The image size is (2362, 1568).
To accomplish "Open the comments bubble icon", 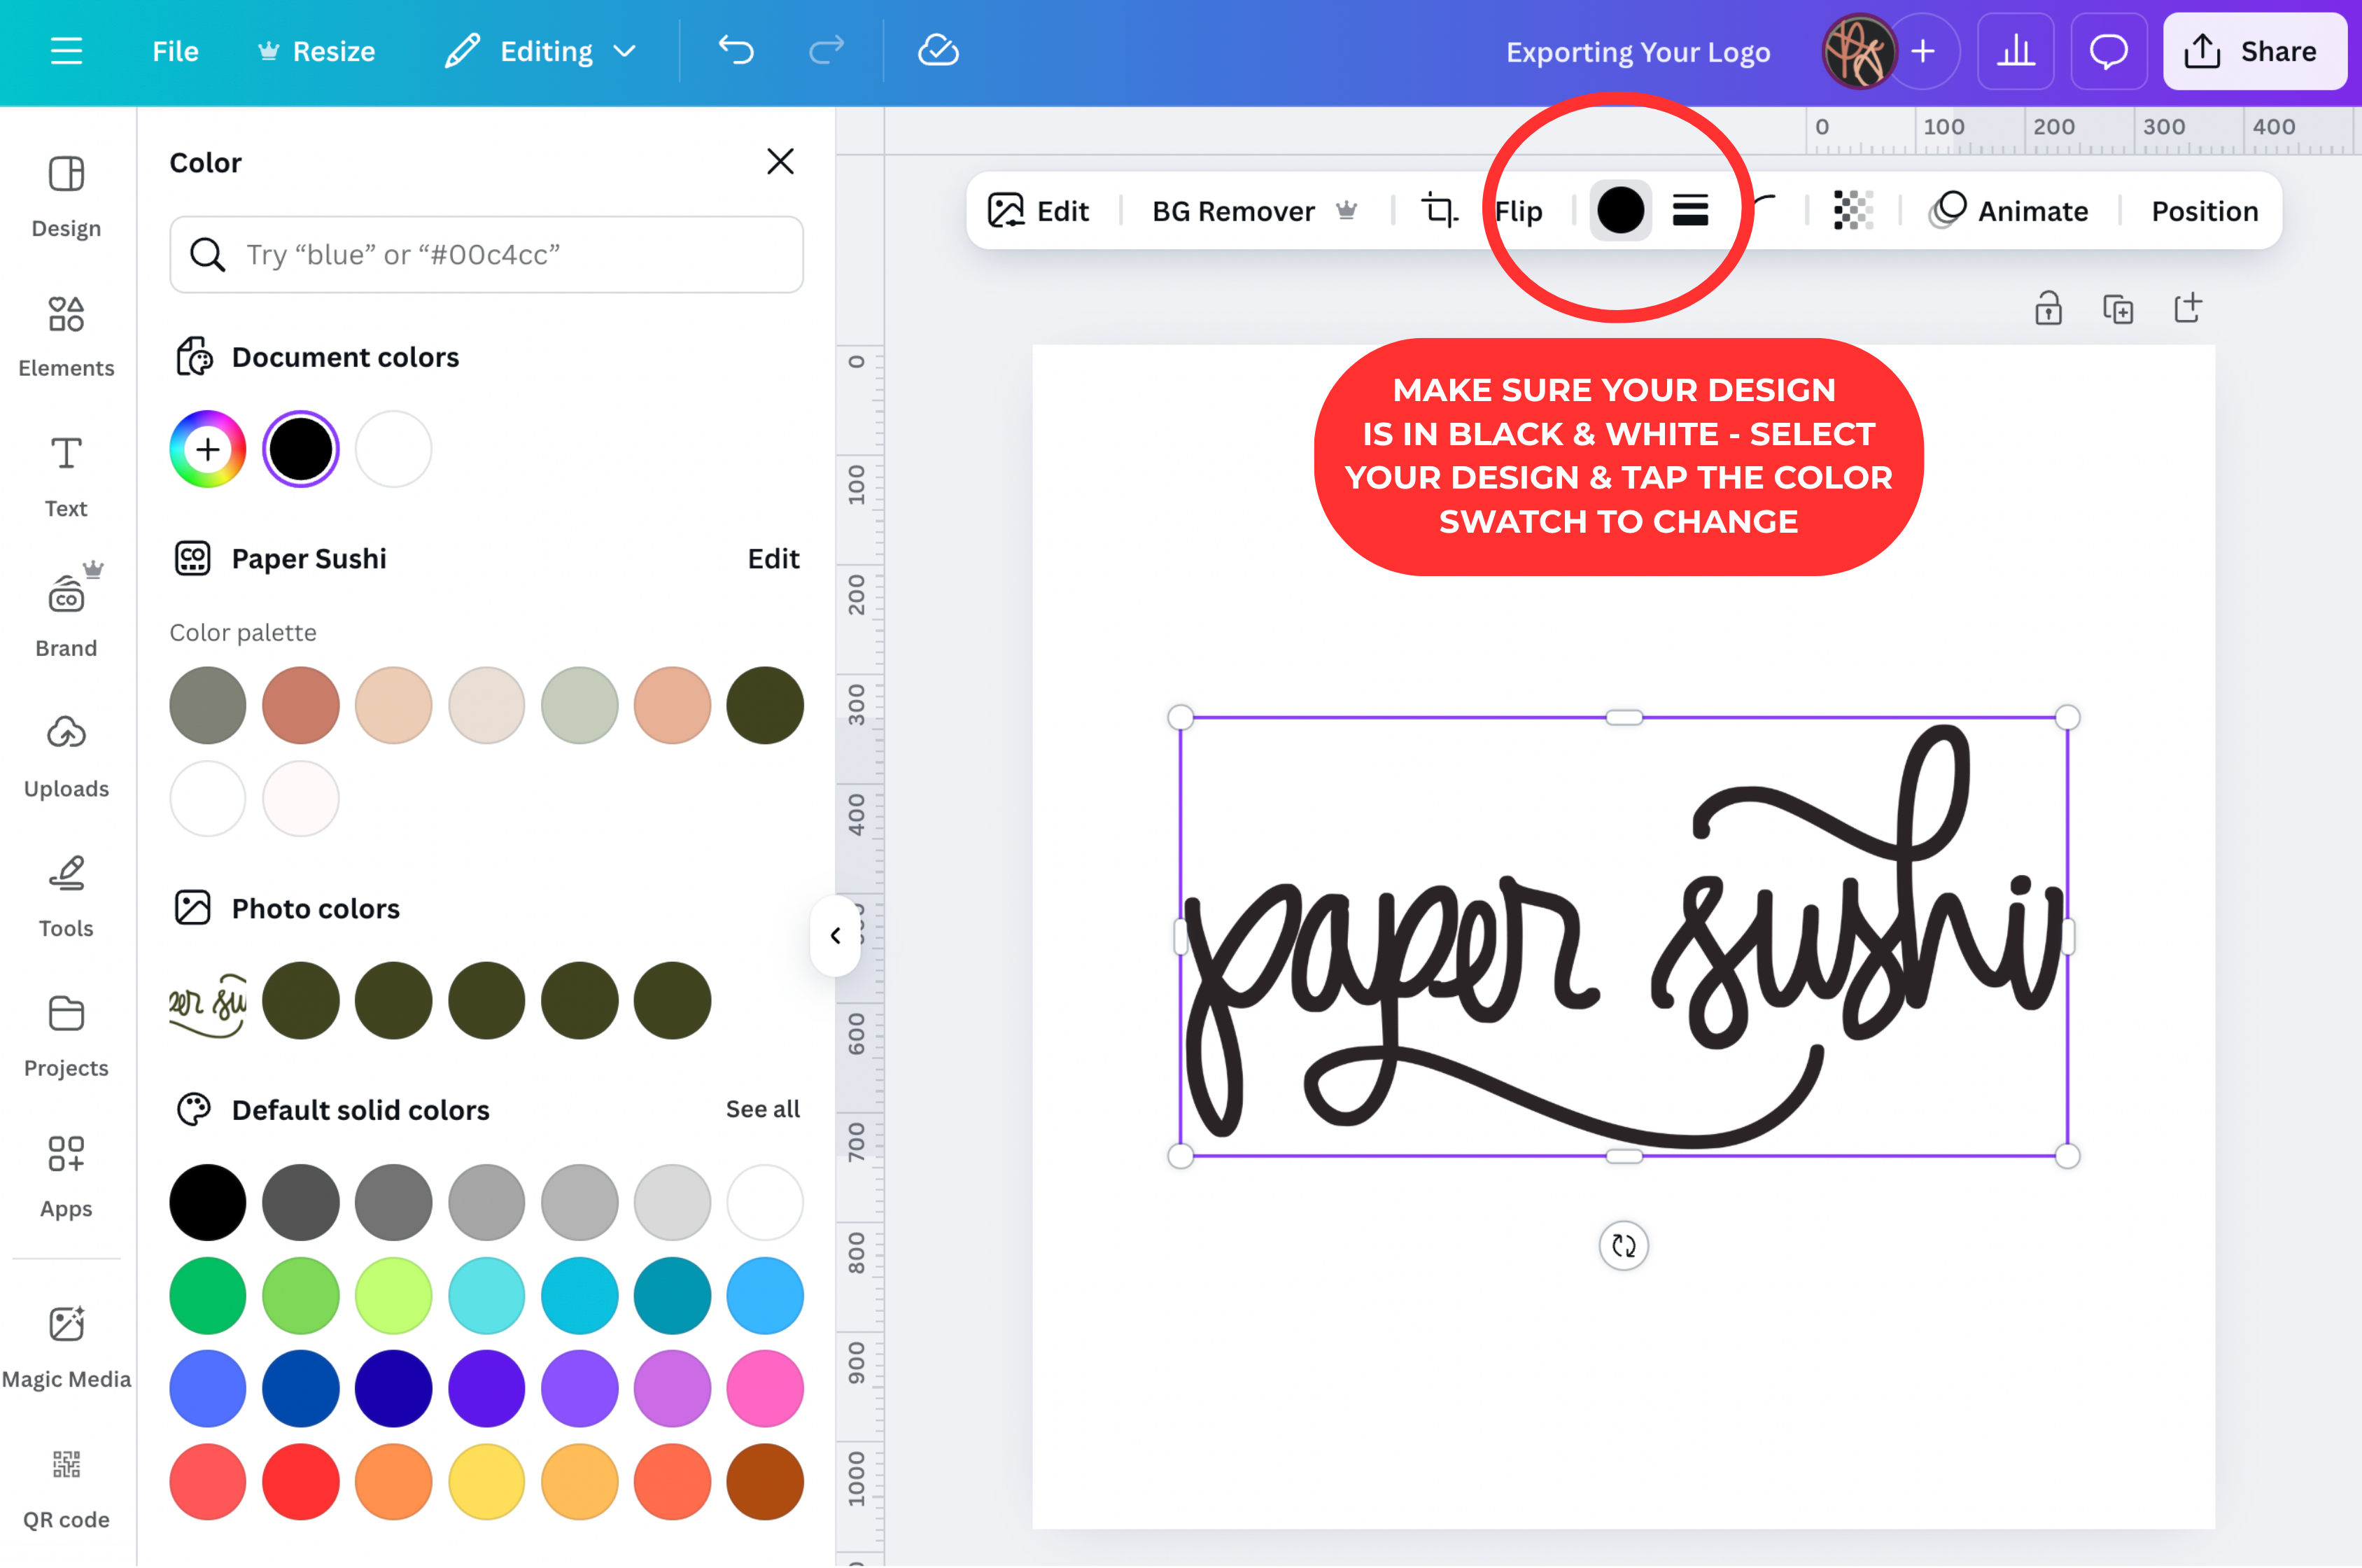I will 2109,51.
